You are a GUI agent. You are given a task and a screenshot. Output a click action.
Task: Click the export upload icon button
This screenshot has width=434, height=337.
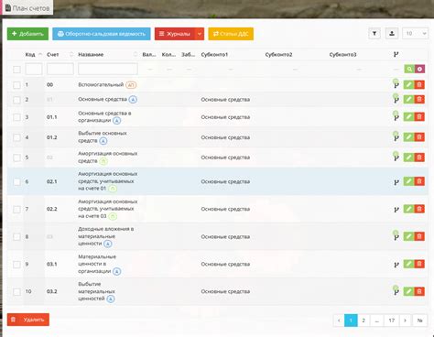[x=392, y=34]
